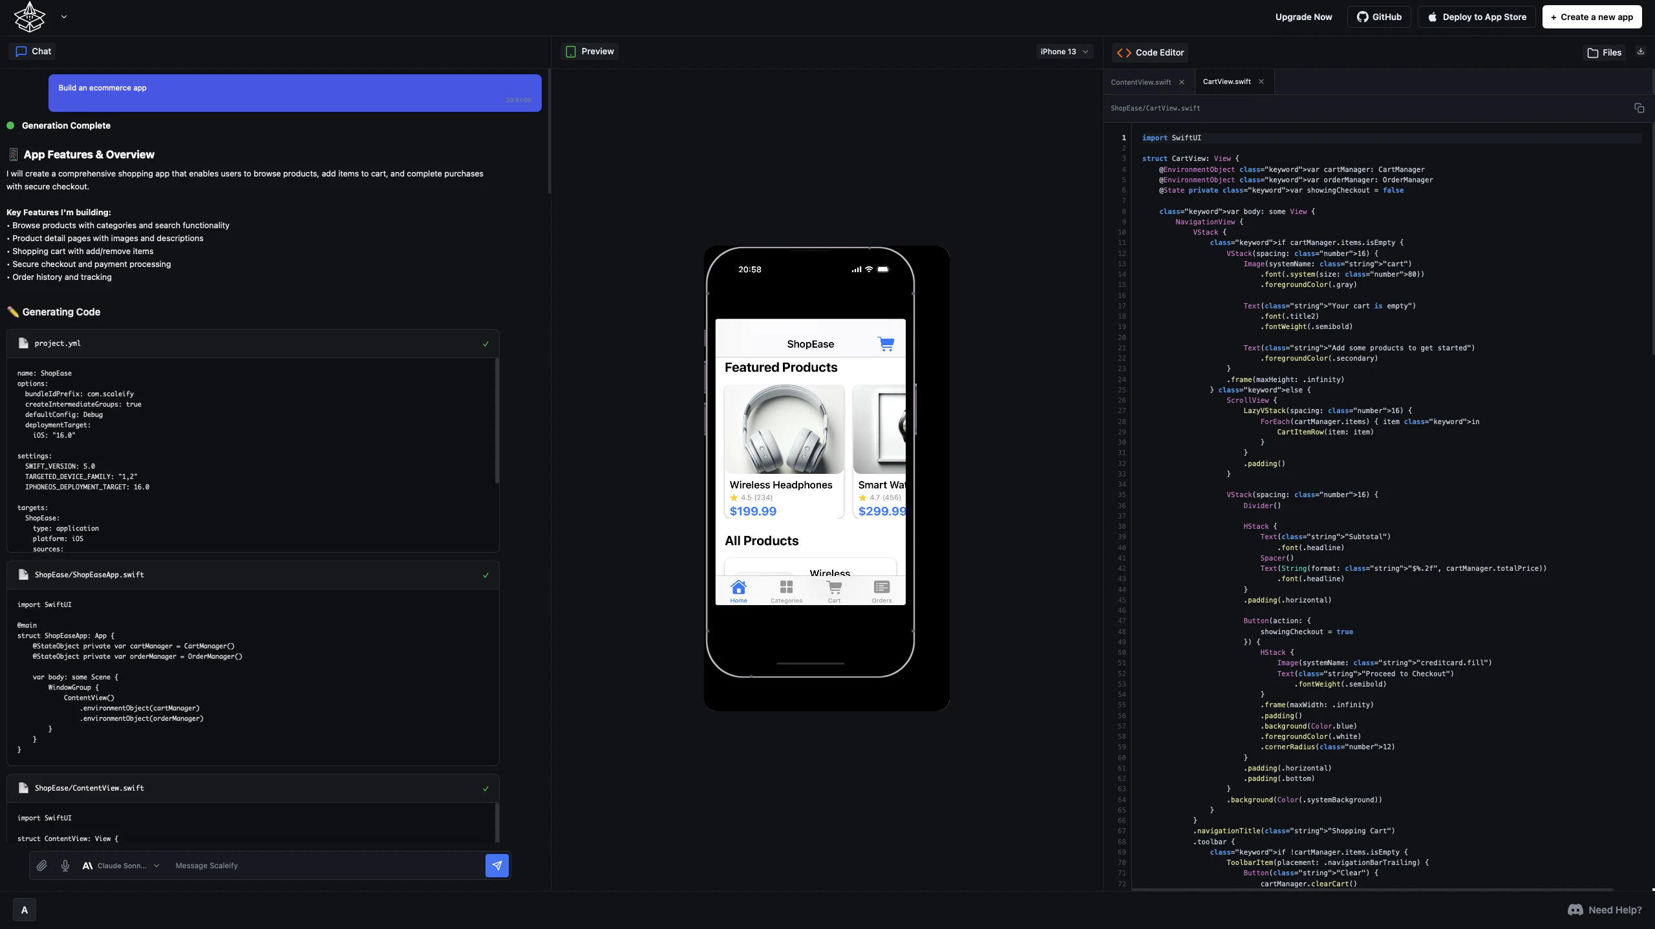Viewport: 1655px width, 929px height.
Task: Close the CartView.swift tab
Action: point(1261,81)
